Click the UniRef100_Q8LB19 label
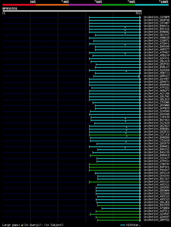Image resolution: width=171 pixels, height=227 pixels. tap(157, 99)
